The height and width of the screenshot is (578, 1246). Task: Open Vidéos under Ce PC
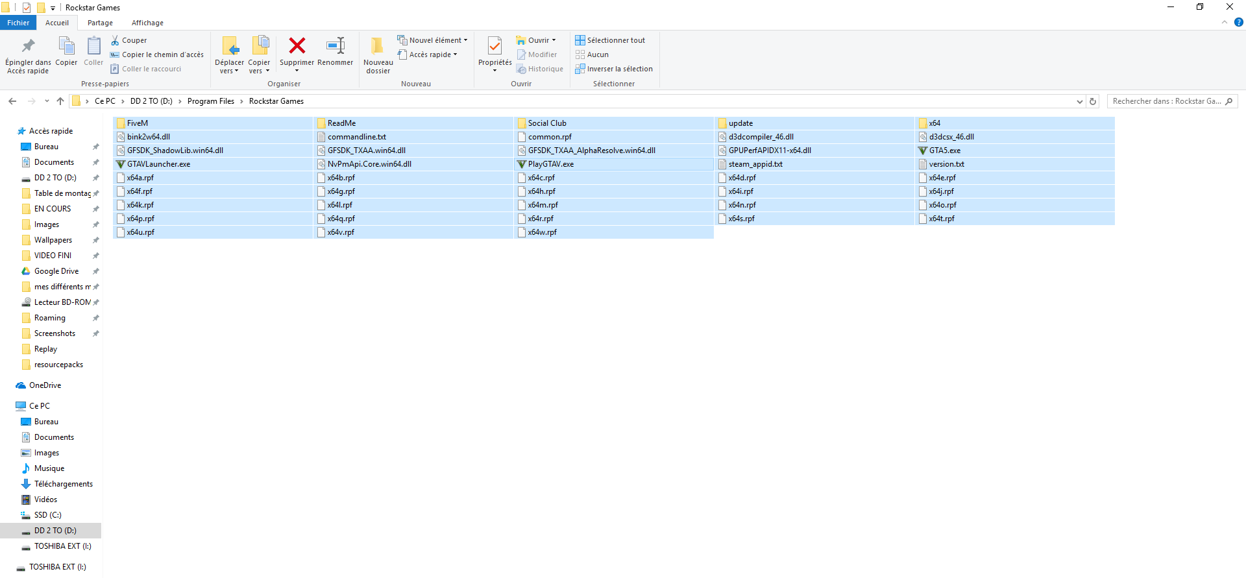click(45, 500)
